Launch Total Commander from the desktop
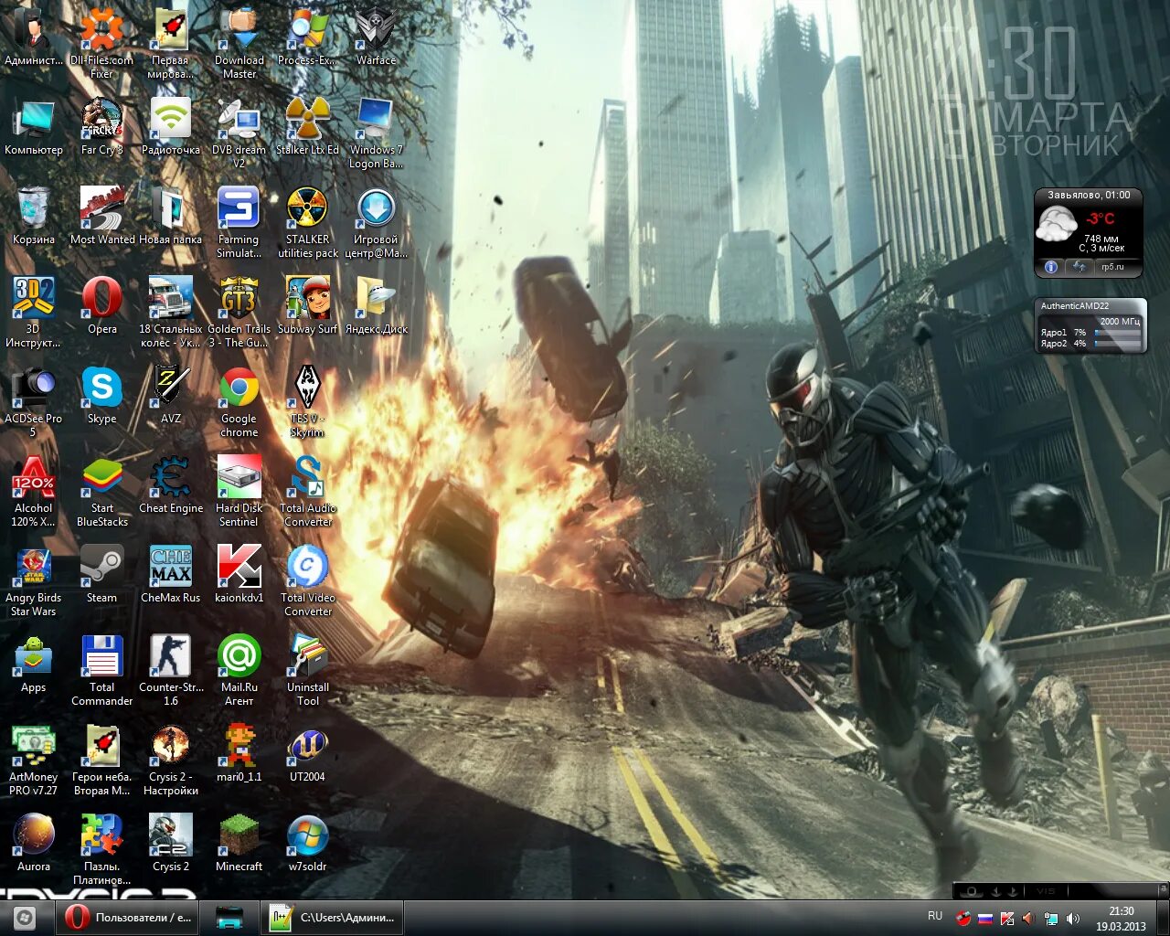 [101, 669]
